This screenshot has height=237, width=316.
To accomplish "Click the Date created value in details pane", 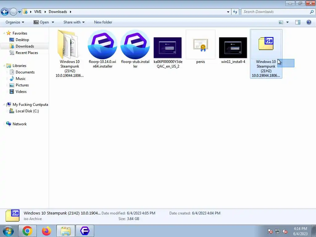I will tap(206, 213).
